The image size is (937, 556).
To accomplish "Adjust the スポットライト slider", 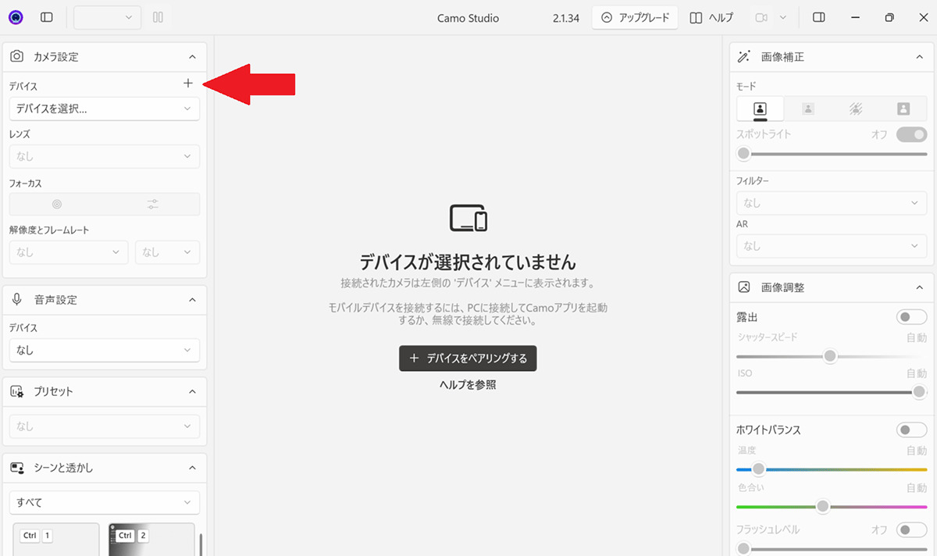I will [x=832, y=154].
